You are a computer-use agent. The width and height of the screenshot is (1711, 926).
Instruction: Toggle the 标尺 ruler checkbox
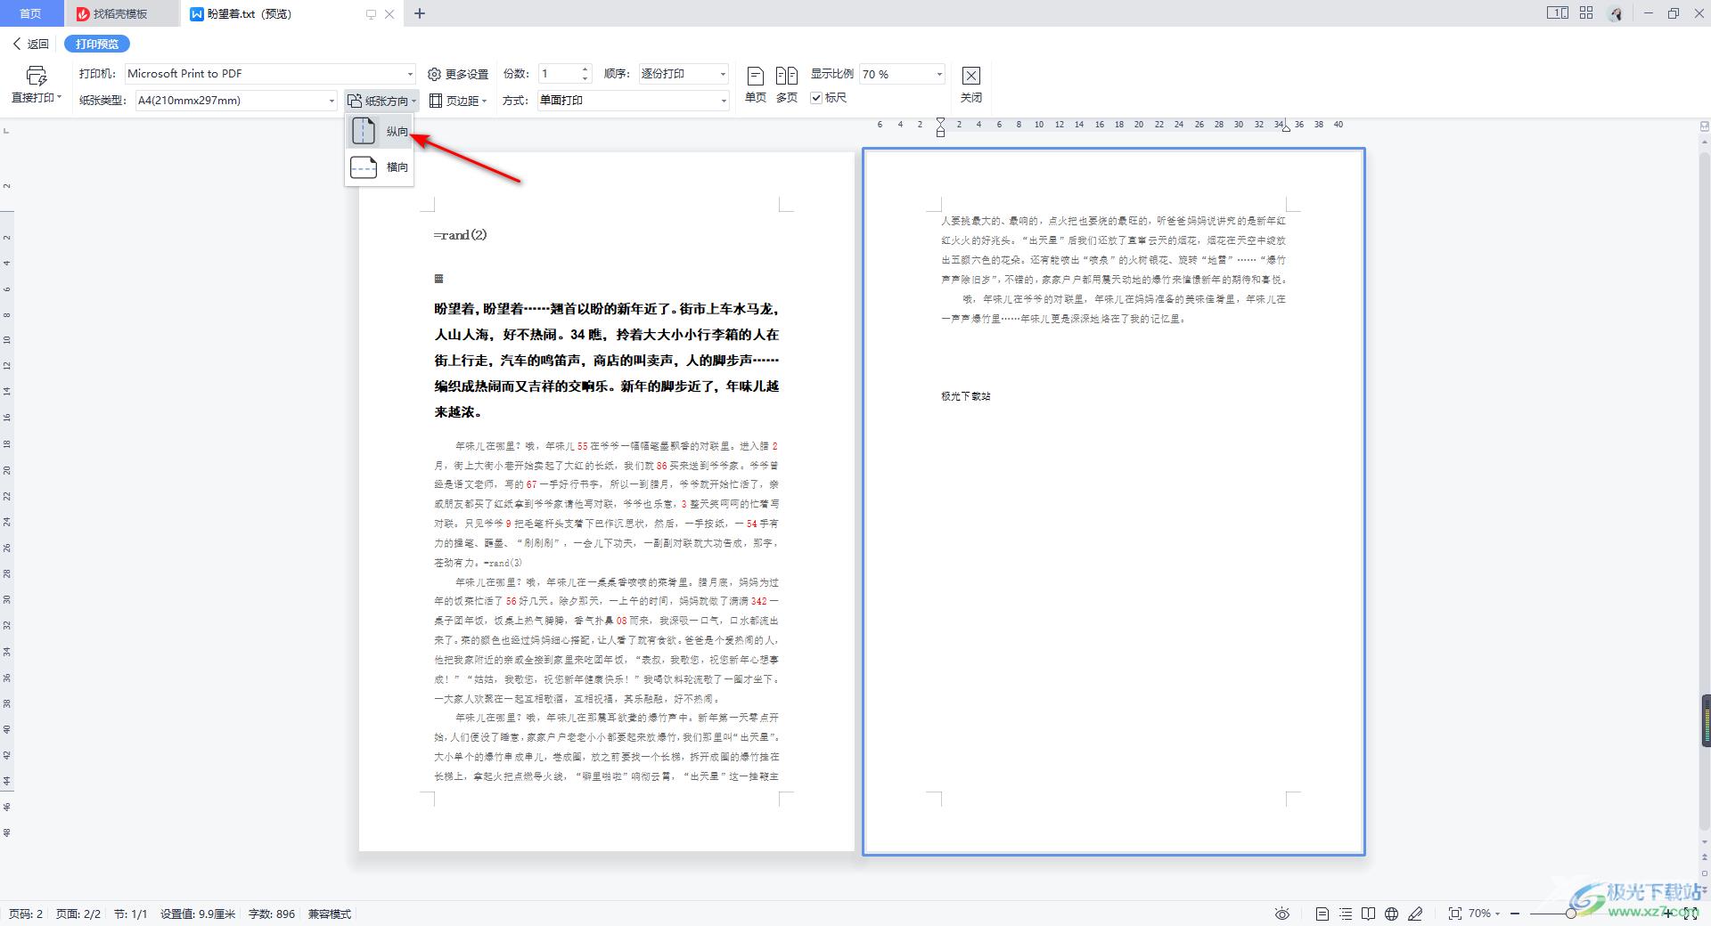816,98
